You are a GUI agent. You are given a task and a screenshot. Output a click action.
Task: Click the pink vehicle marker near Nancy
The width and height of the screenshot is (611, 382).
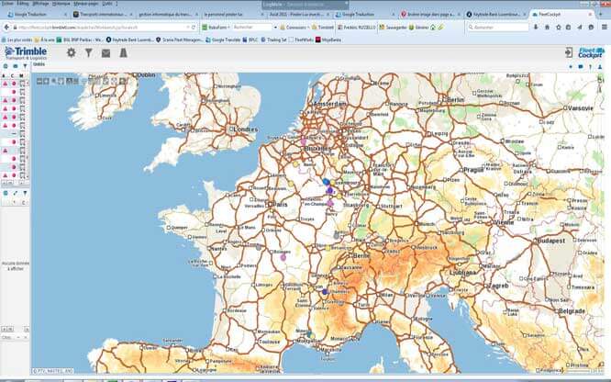click(x=330, y=203)
